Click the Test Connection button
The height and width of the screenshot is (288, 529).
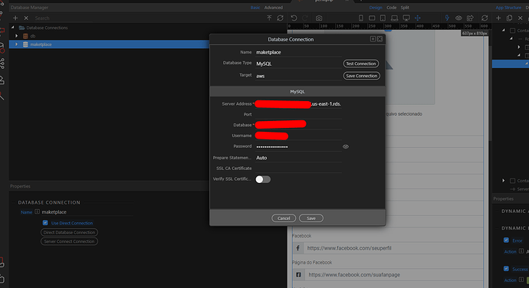click(x=361, y=64)
